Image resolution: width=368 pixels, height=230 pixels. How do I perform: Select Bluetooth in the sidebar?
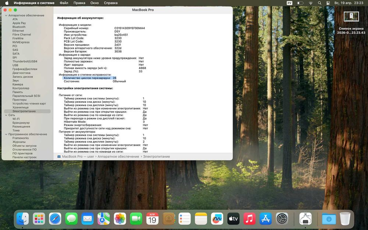click(19, 27)
